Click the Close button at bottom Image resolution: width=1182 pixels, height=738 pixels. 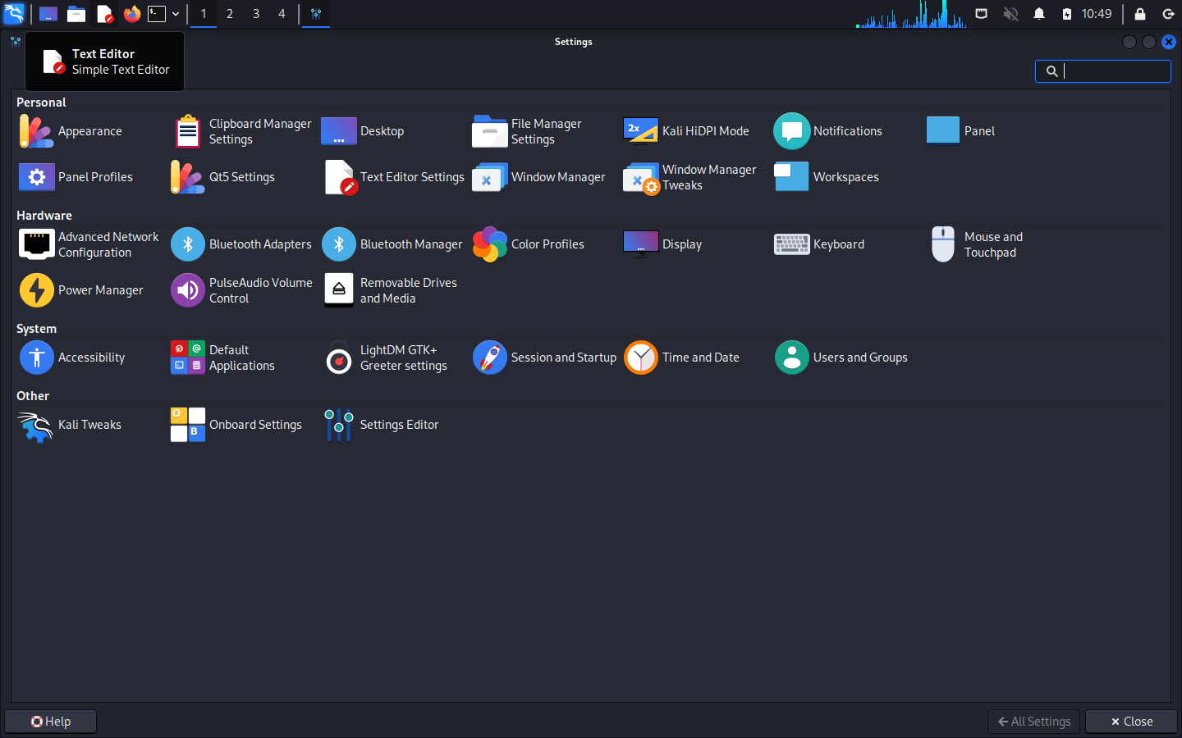[1131, 722]
